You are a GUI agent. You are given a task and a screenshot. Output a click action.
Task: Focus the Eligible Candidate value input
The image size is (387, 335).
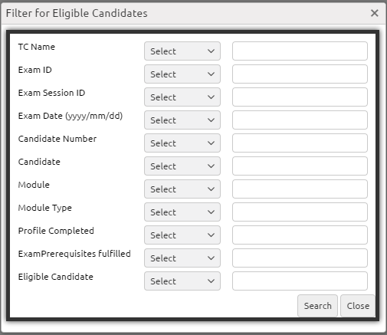click(x=300, y=281)
